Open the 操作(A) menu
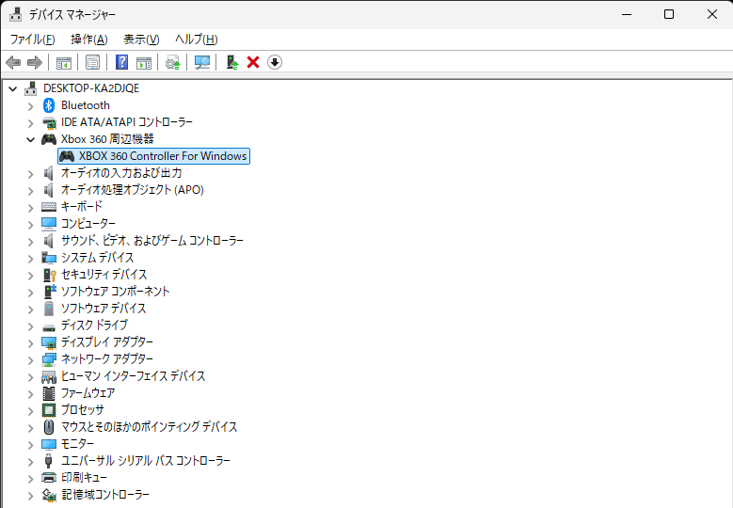733x508 pixels. coord(89,39)
